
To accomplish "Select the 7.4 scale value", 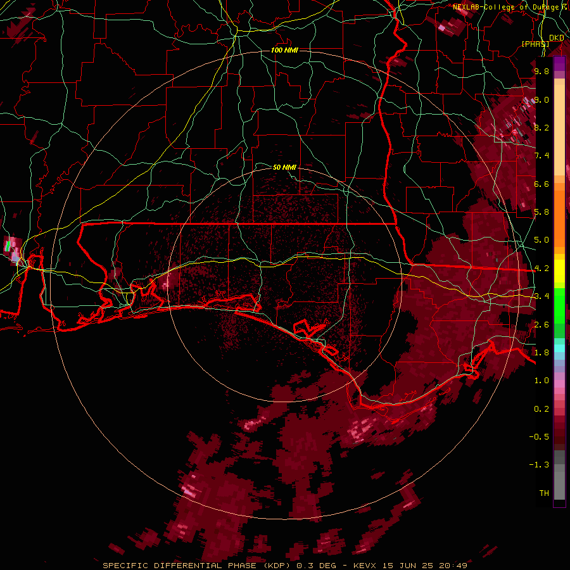I will point(541,156).
